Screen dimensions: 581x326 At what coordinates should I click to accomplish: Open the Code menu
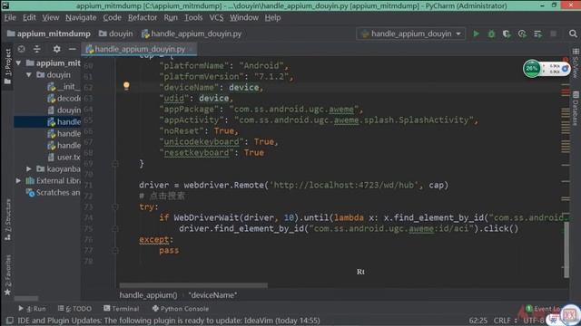(112, 17)
